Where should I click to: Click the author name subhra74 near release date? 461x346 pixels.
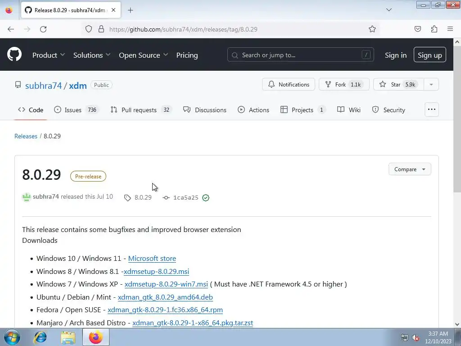46,196
